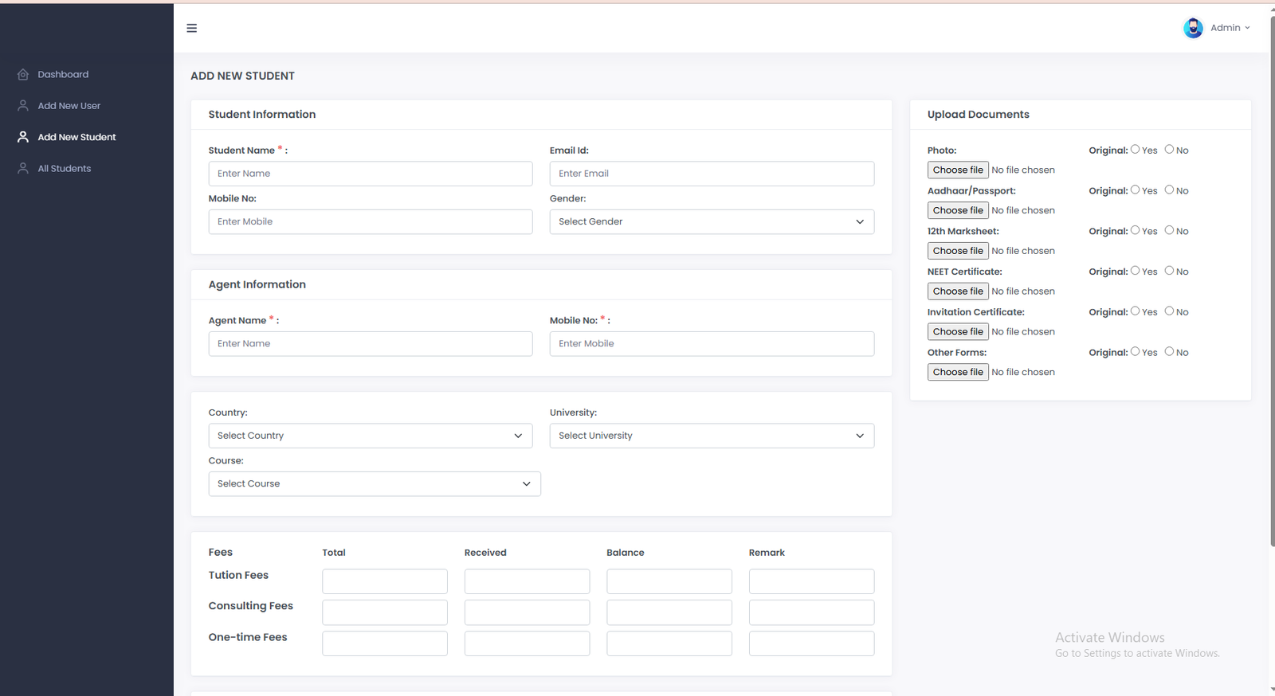This screenshot has width=1275, height=696.
Task: Choose file for NEET Certificate
Action: pos(958,291)
